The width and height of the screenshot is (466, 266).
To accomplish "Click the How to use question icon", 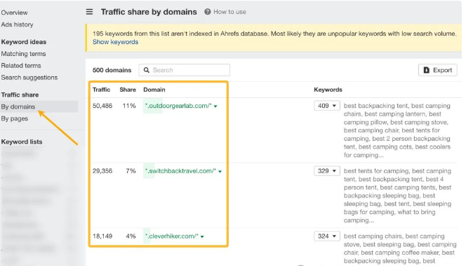I will coord(208,12).
